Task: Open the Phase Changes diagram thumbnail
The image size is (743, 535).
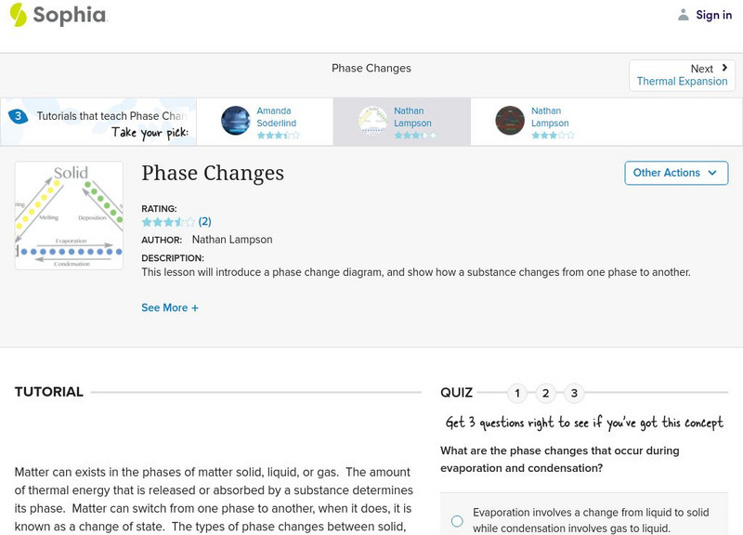Action: (x=69, y=215)
